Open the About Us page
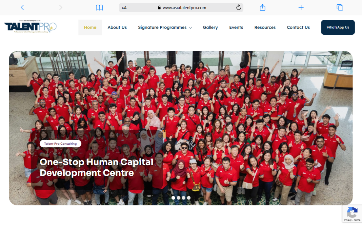362x226 pixels. tap(117, 28)
